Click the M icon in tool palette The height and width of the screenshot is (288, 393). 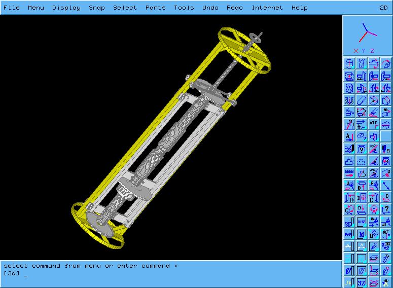(x=362, y=234)
